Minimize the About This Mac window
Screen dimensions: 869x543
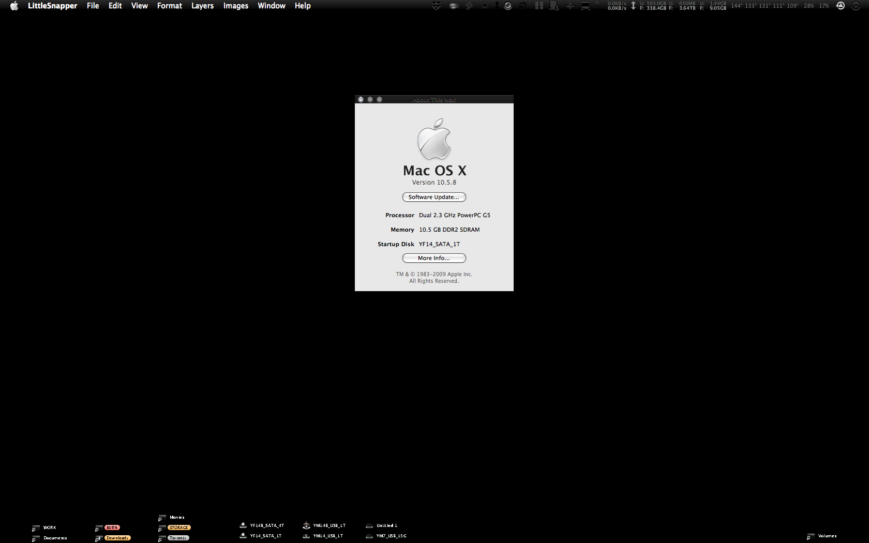370,99
